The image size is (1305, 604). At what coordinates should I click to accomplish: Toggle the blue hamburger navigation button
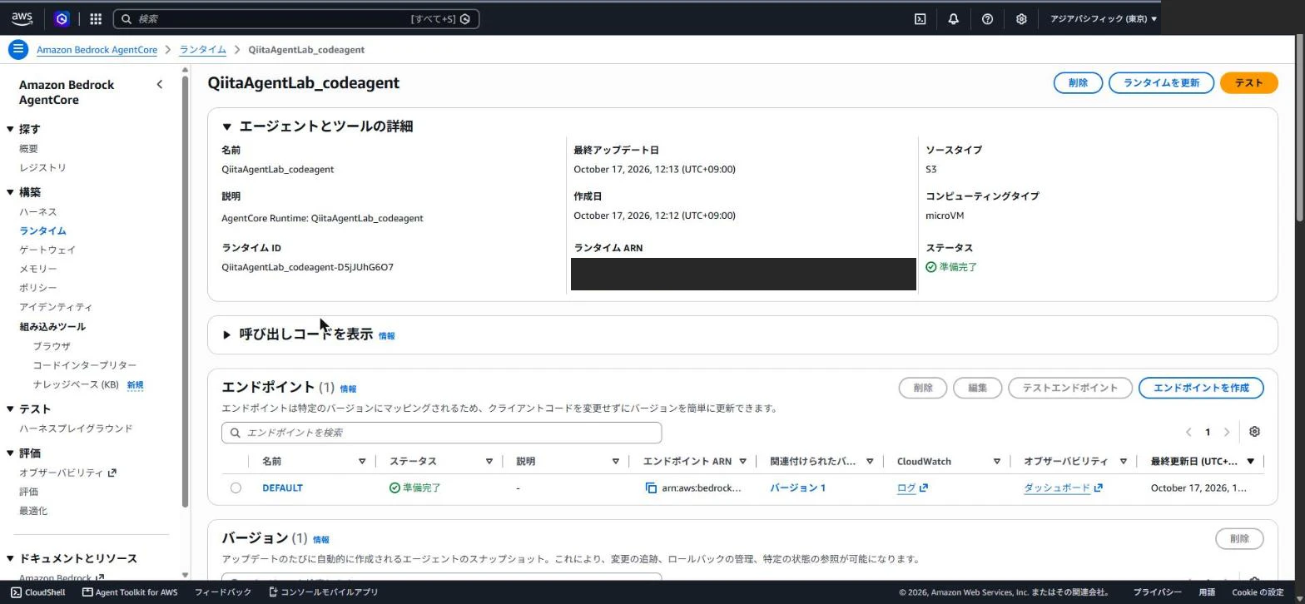pos(17,49)
